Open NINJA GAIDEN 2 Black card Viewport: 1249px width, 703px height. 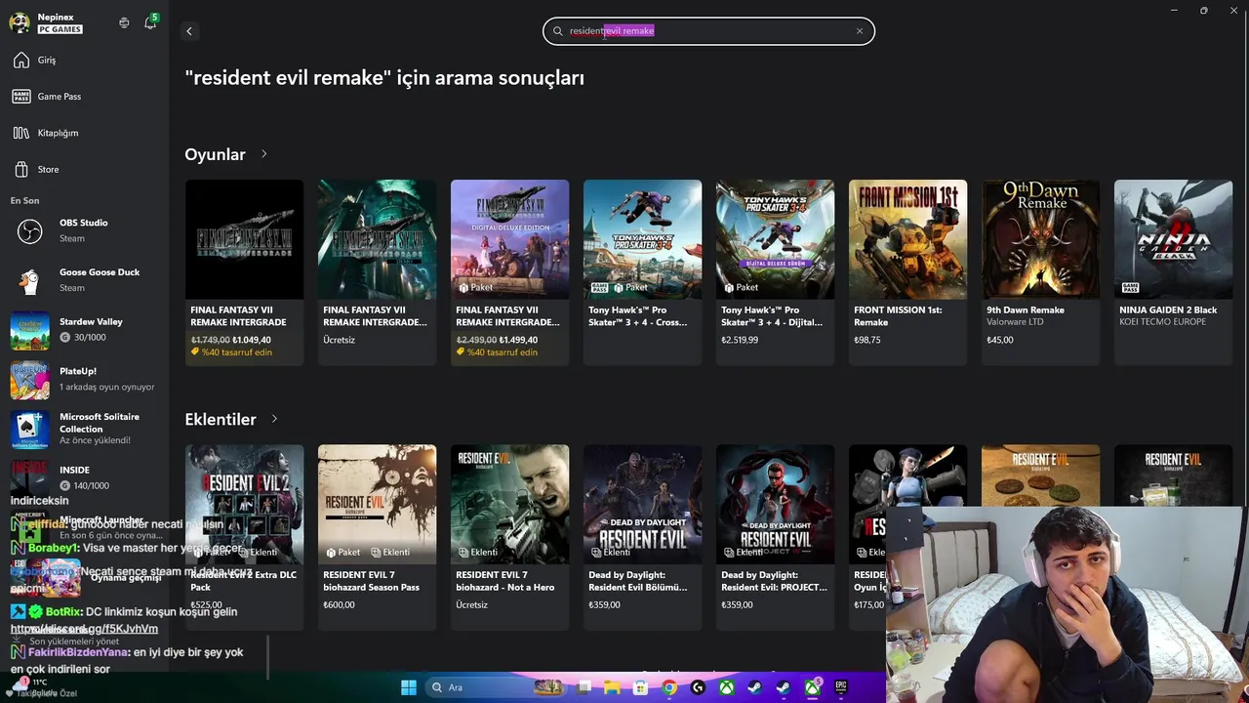coord(1173,272)
